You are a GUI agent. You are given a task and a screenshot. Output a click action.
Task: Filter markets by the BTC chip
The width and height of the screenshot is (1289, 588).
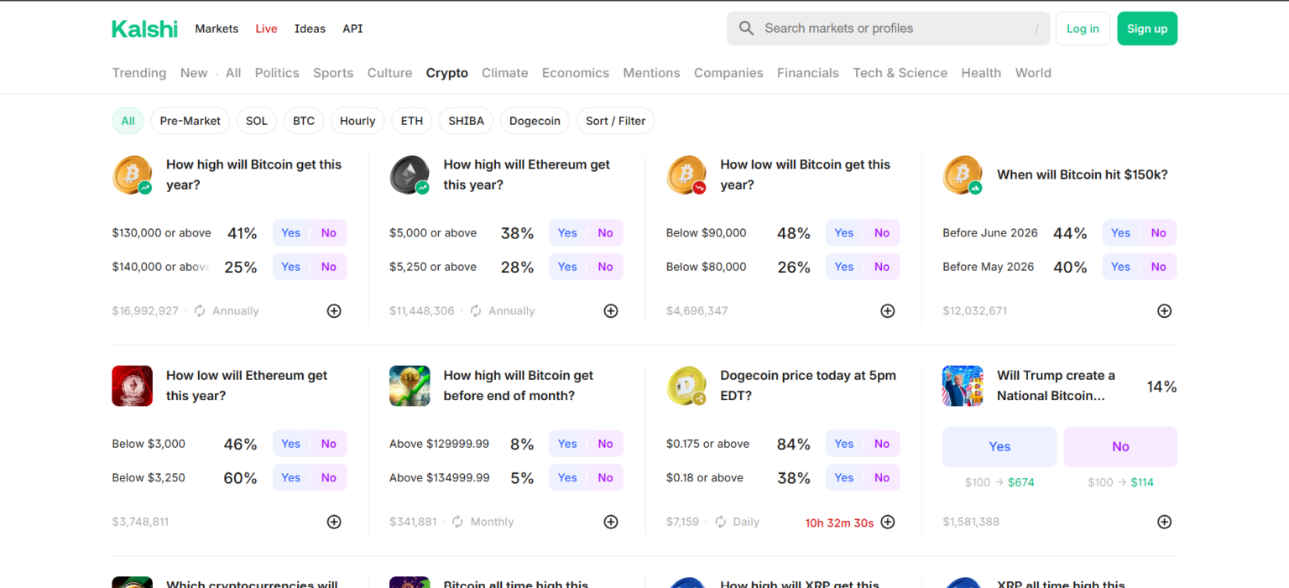(x=304, y=121)
